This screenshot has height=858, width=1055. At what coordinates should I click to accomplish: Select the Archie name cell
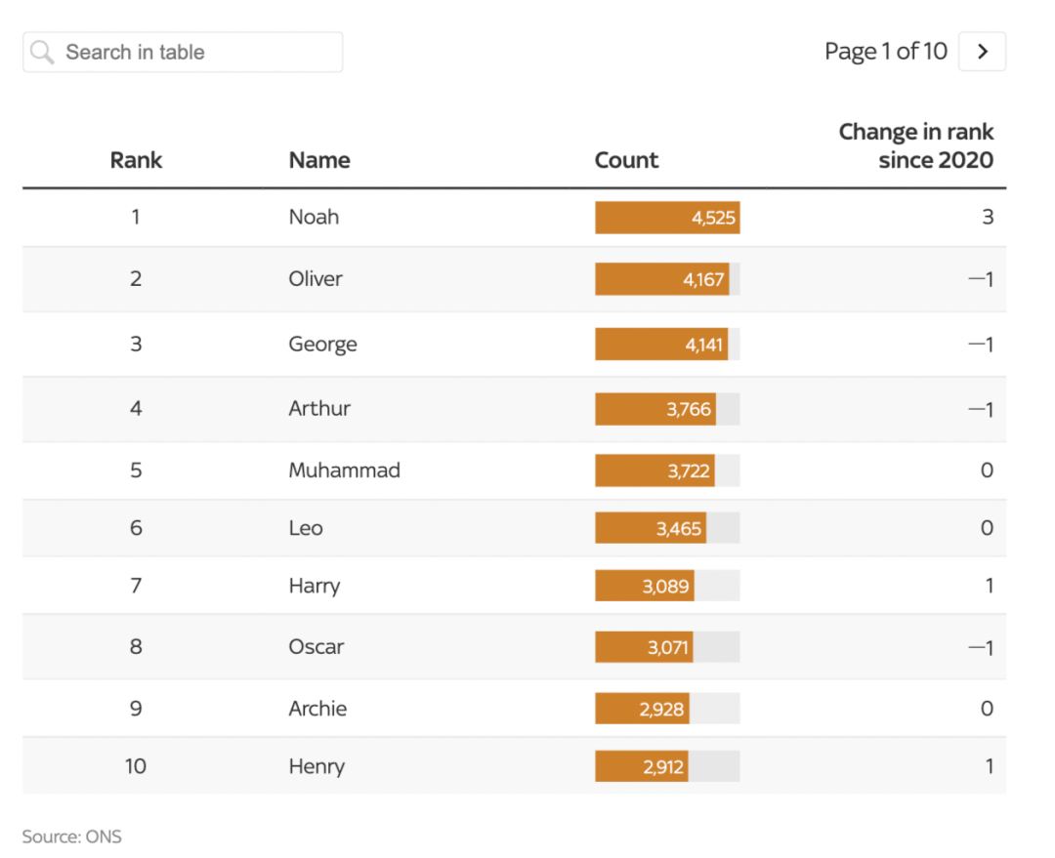pyautogui.click(x=317, y=709)
